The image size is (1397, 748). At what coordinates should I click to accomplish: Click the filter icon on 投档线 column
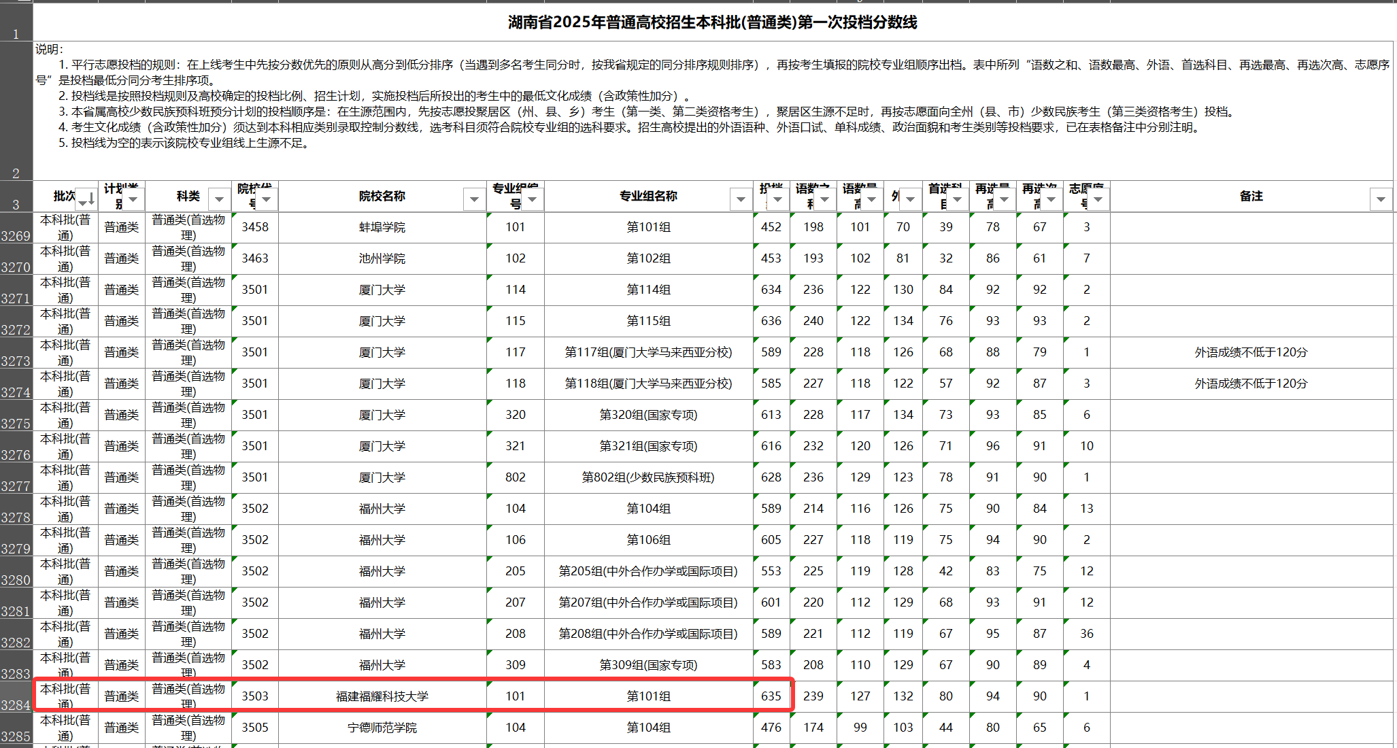(x=777, y=199)
